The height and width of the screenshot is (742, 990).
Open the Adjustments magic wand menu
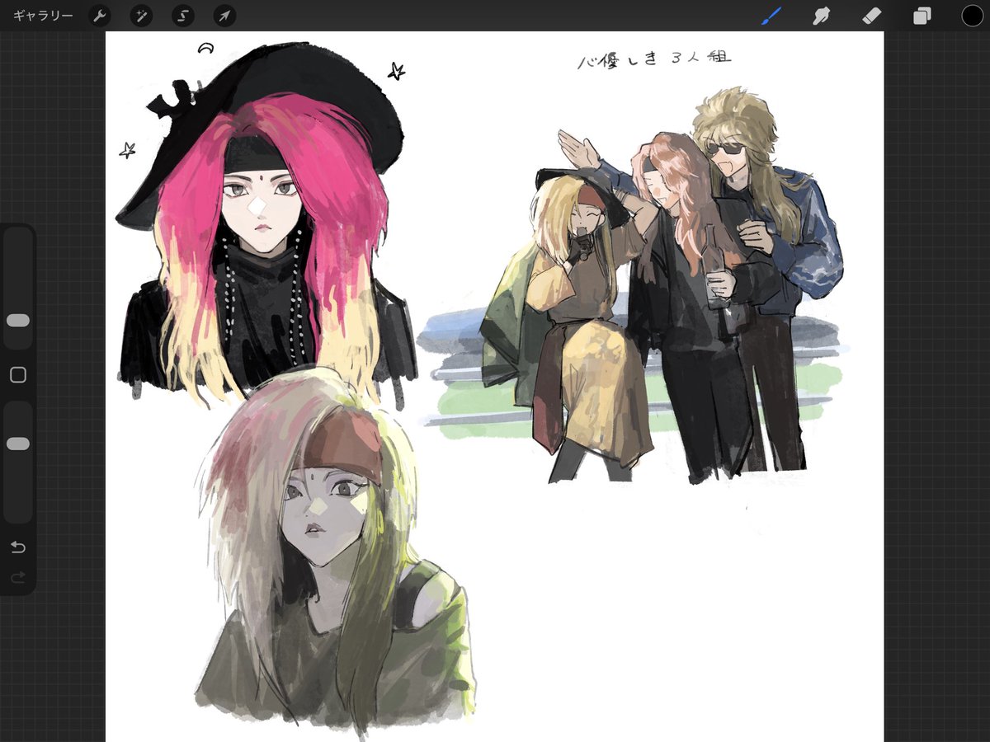point(141,16)
